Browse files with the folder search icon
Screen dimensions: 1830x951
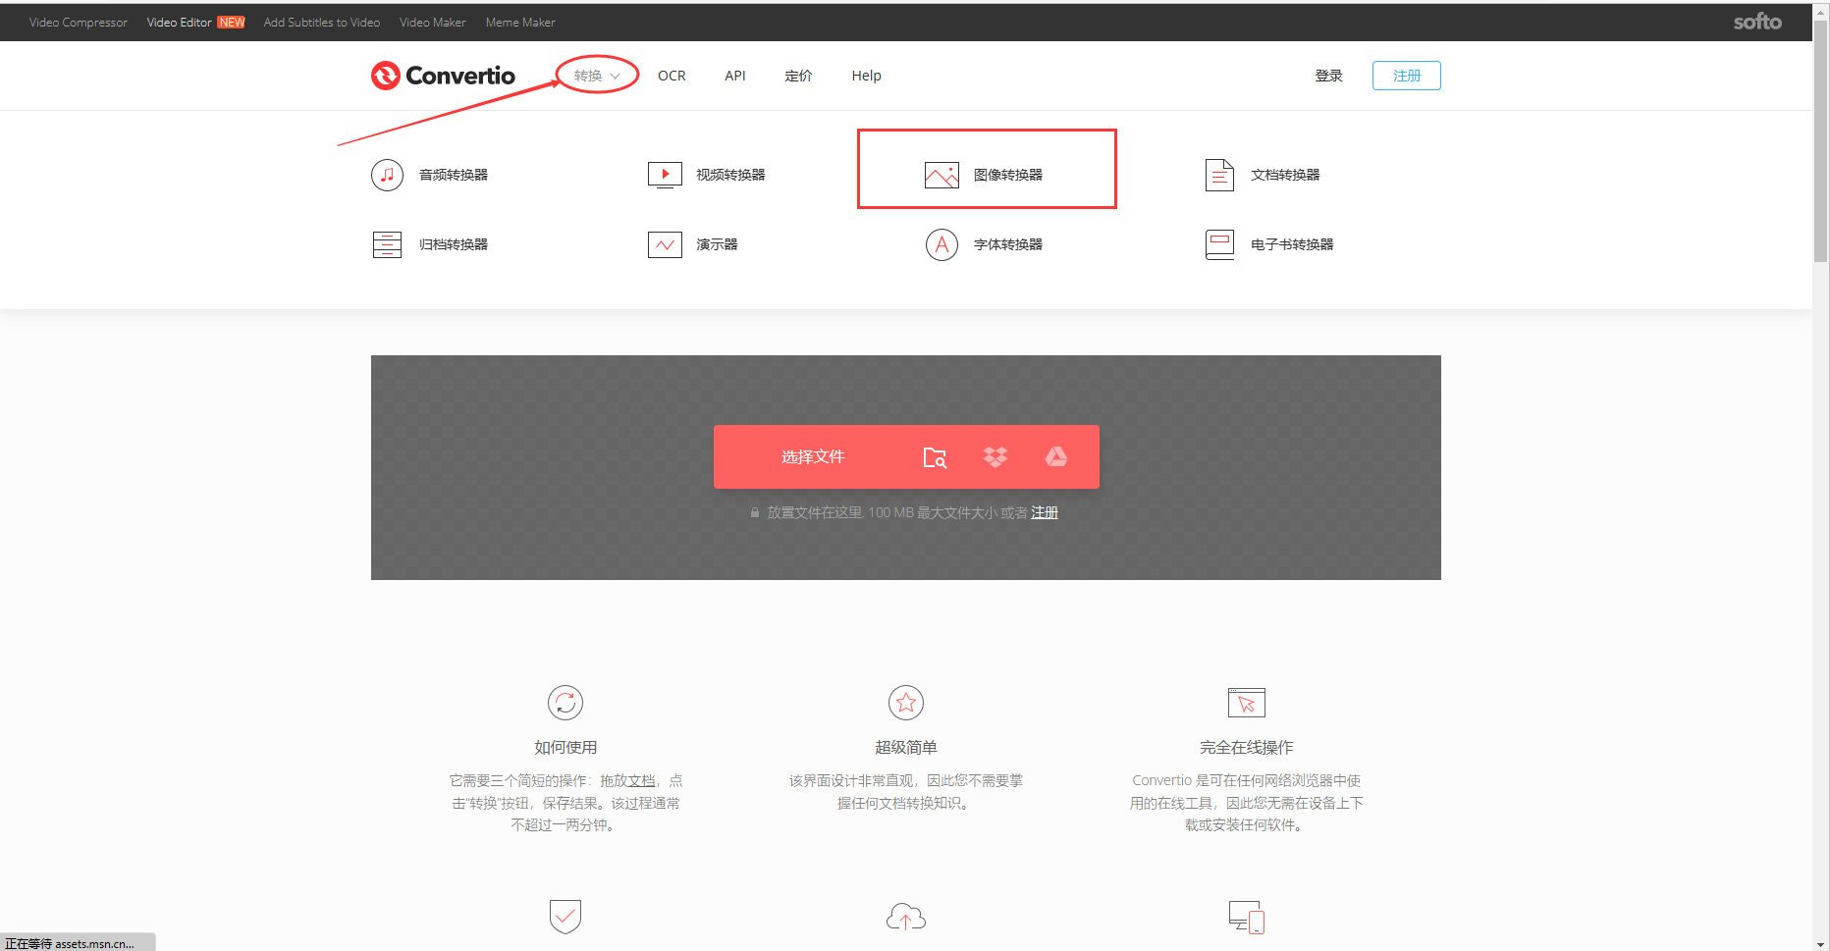pos(935,457)
